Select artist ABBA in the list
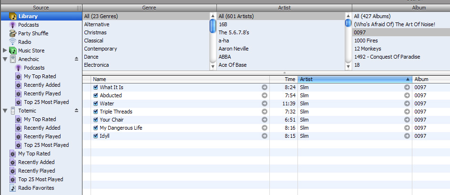The height and width of the screenshot is (195, 450). coord(225,57)
